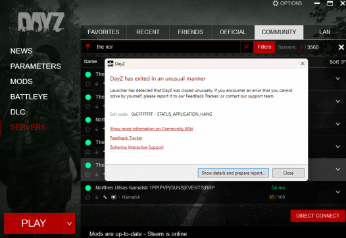This screenshot has height=238, width=346.
Task: Open the PLAY button dropdown arrow
Action: (x=69, y=224)
